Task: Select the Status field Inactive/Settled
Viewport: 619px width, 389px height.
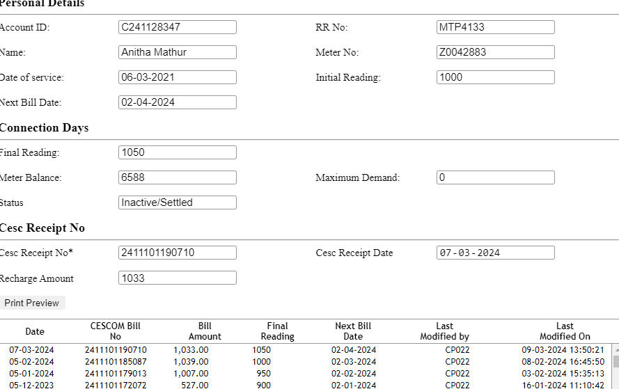Action: (178, 203)
